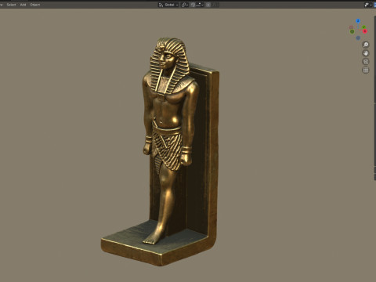Switch perspective/orthographic with grid button

(x=366, y=70)
